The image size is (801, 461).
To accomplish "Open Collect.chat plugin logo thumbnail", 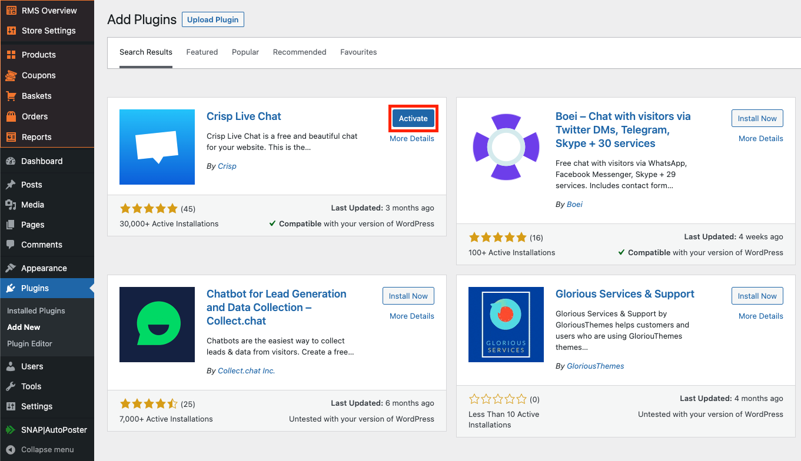I will tap(157, 325).
